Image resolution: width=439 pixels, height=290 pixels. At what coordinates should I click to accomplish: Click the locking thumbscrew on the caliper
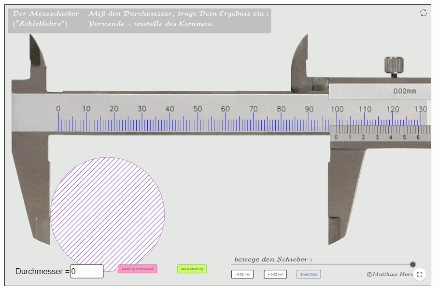coord(394,66)
